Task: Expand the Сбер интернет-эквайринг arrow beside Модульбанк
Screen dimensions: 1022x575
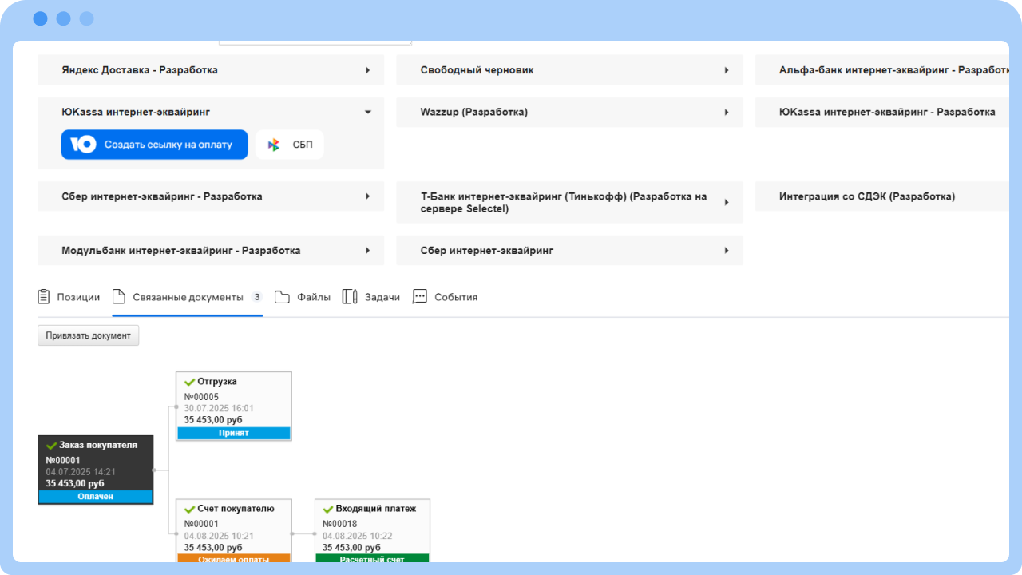Action: [x=727, y=251]
